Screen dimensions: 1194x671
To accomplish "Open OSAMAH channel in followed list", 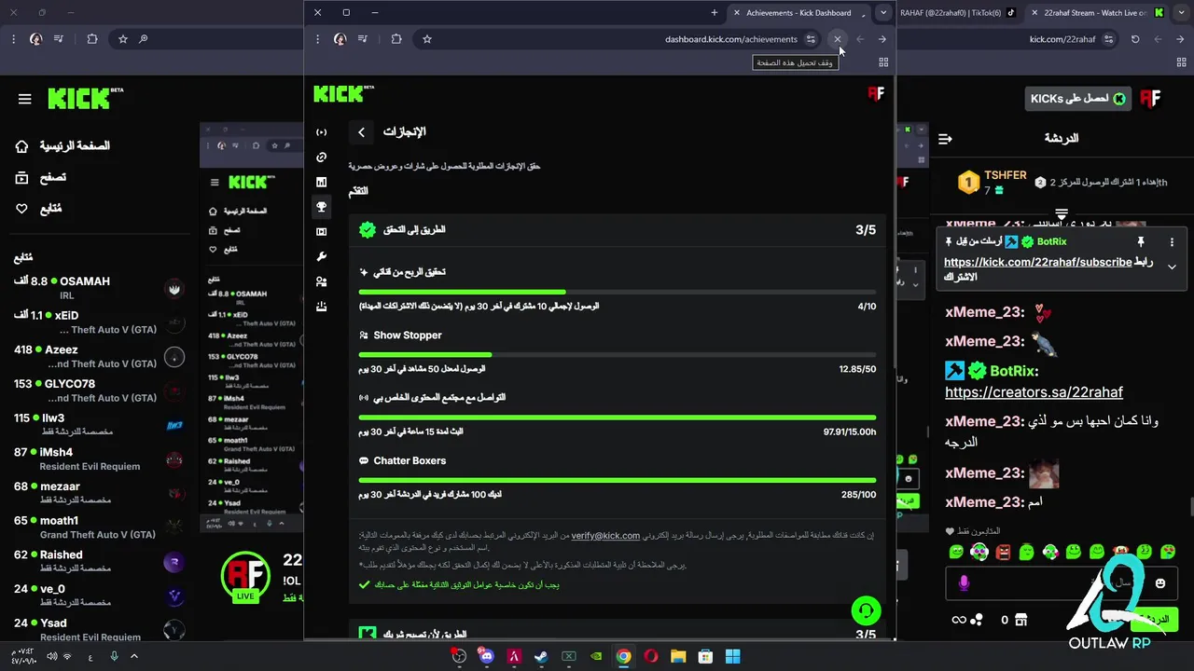I will [98, 288].
